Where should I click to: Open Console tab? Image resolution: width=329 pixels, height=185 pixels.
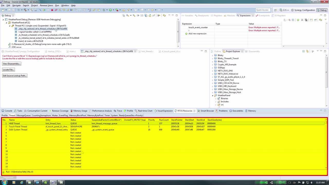pyautogui.click(x=7, y=111)
